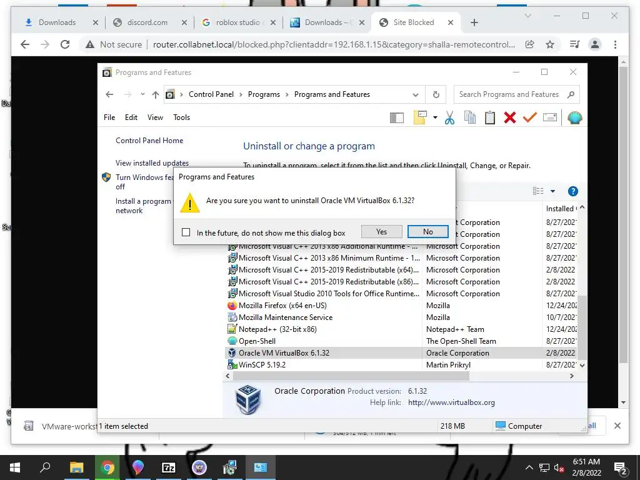The width and height of the screenshot is (640, 480).
Task: Click the Change your view icon
Action: click(x=538, y=191)
